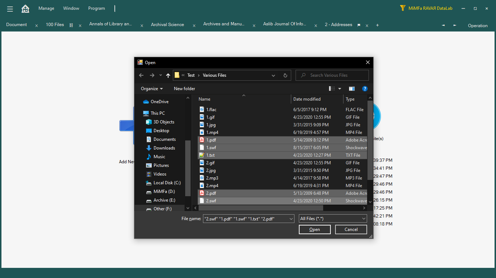Click the Cancel button

[351, 229]
